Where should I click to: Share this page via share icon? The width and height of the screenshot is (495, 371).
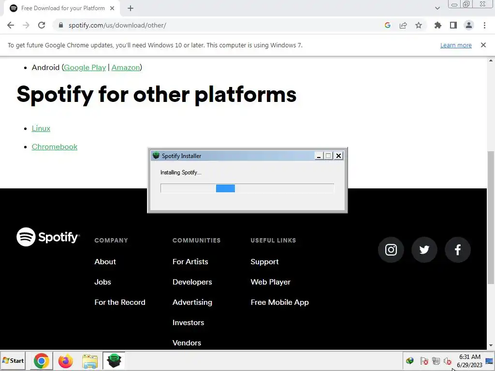[403, 25]
